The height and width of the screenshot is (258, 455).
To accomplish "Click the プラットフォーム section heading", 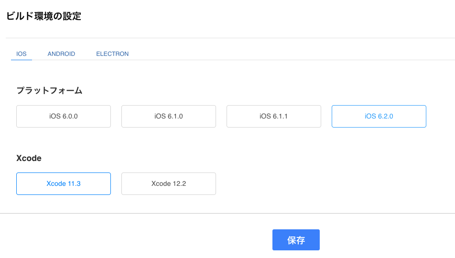I will click(x=49, y=91).
